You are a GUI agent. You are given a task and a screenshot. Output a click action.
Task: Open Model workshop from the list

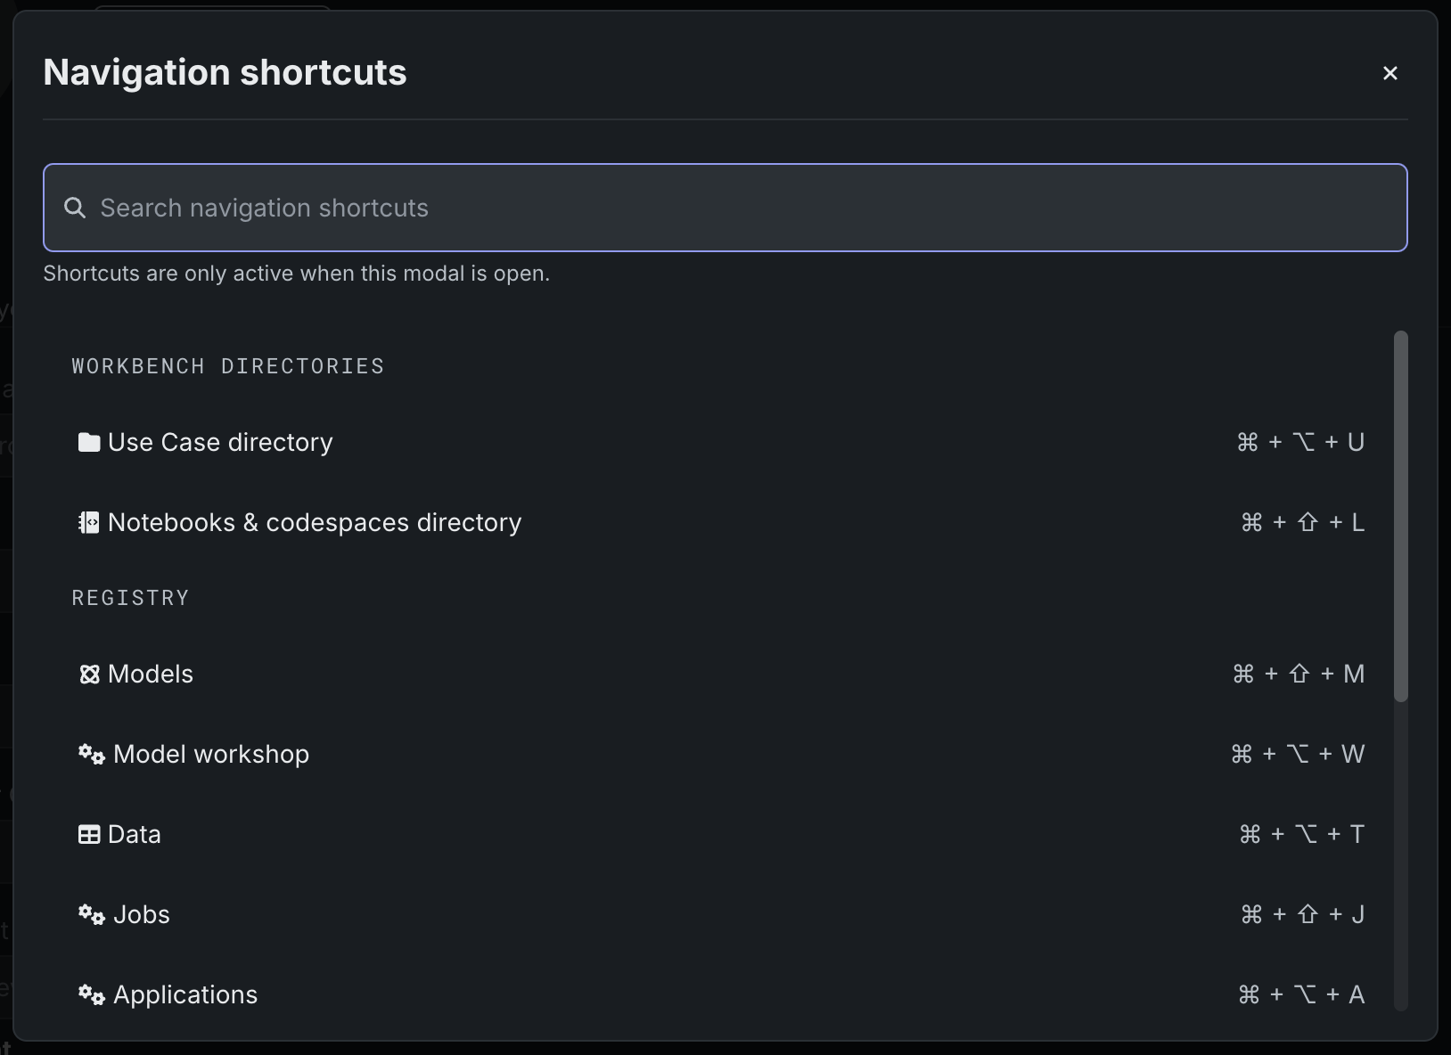(210, 755)
